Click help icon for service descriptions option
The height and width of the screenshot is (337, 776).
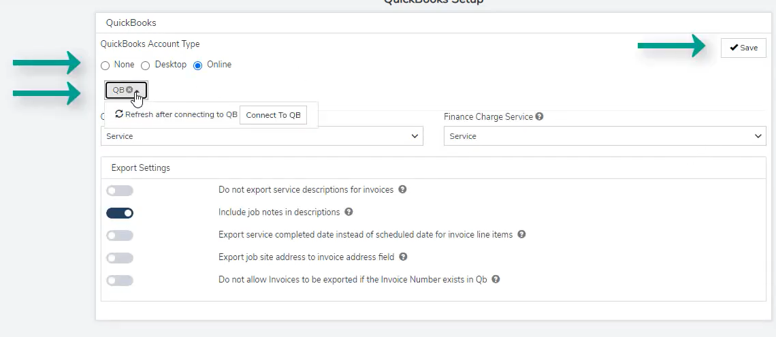(402, 190)
